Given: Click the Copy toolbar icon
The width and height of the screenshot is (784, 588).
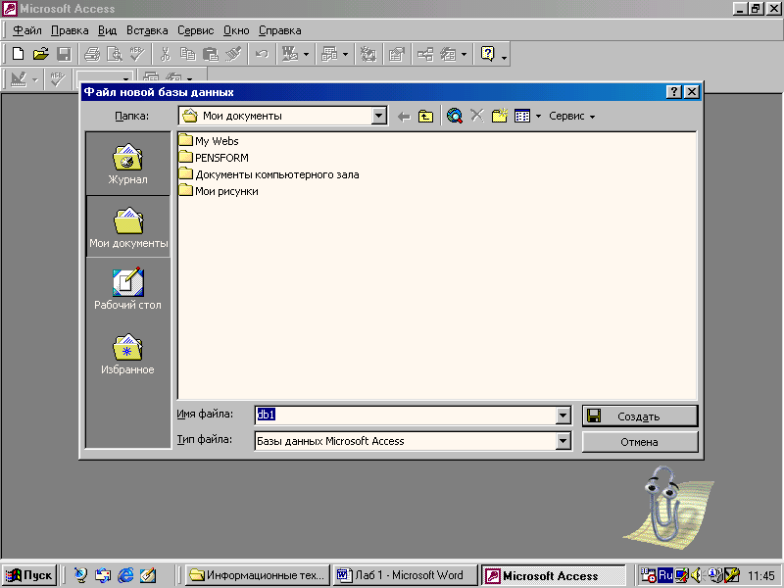Looking at the screenshot, I should coord(187,54).
